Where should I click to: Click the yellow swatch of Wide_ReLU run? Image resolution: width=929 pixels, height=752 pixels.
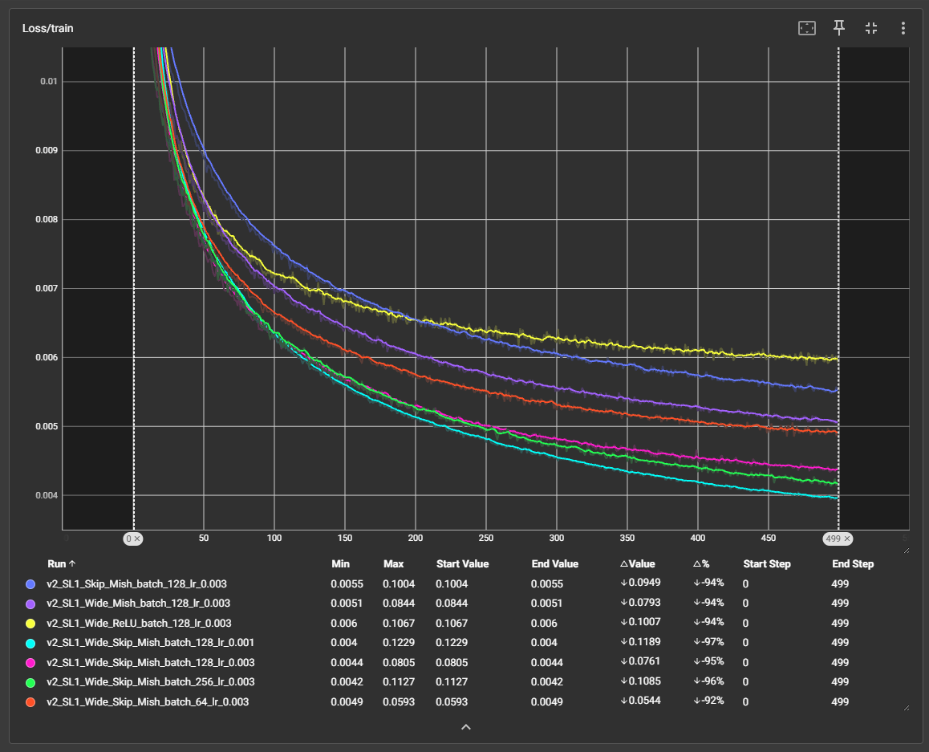pyautogui.click(x=30, y=623)
